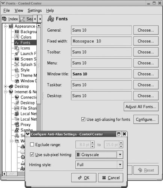The height and width of the screenshot is (188, 163).
Task: Open the Proxy settings icon
Action: click(17, 124)
